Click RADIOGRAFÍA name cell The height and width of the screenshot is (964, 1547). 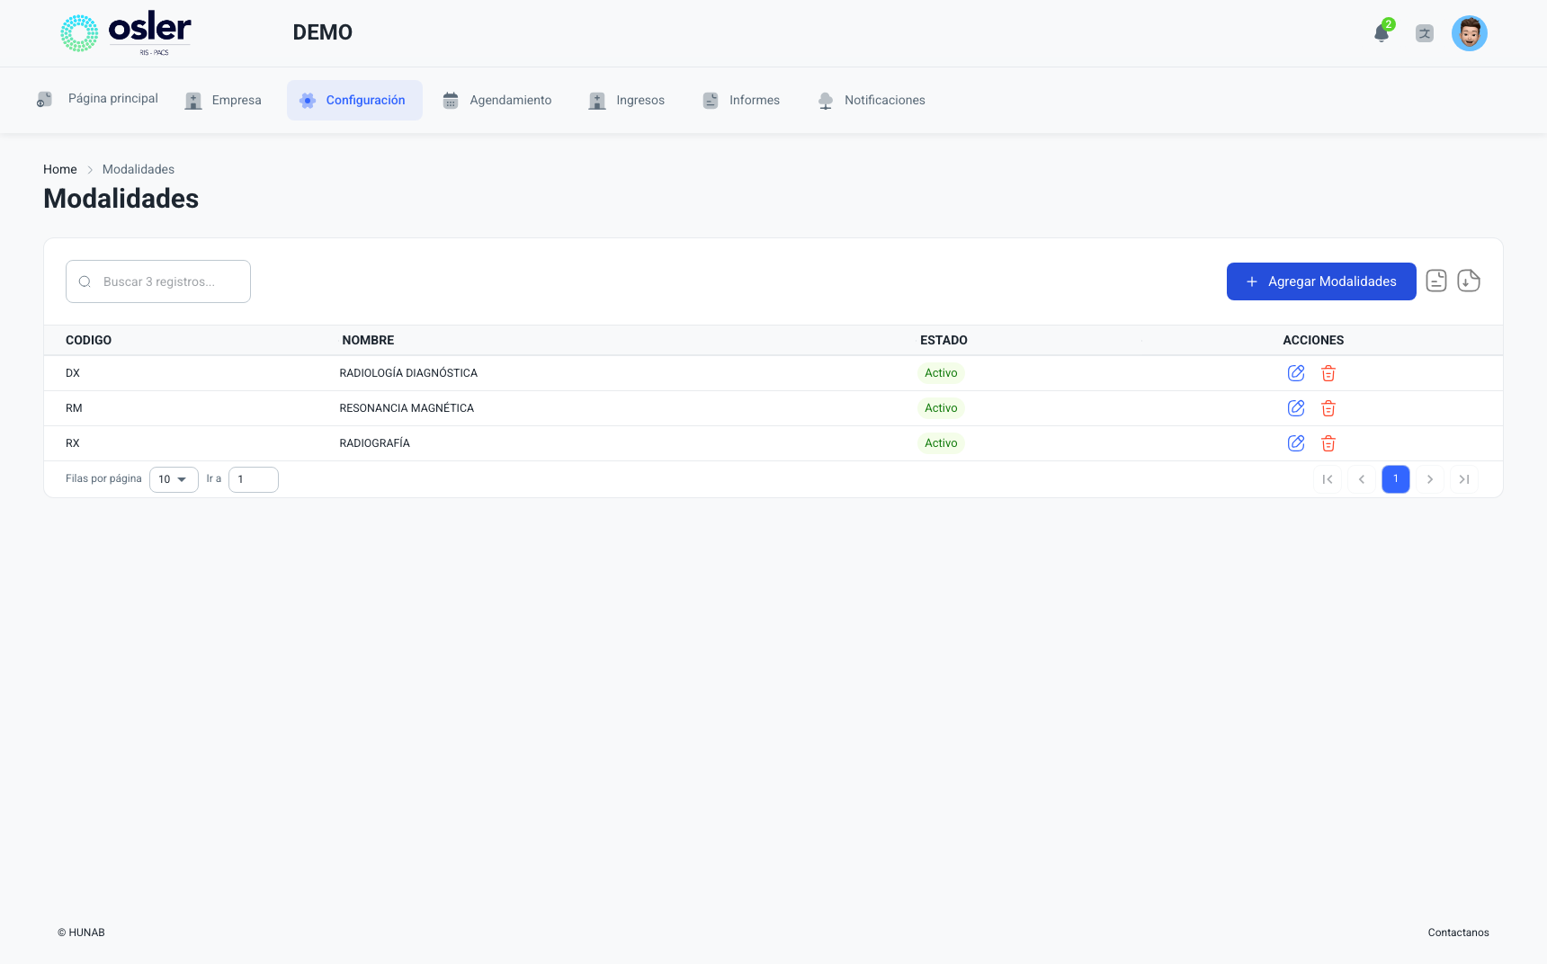point(374,443)
